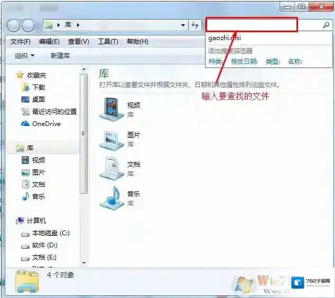Expand the arrow before 库 in address bar
The width and height of the screenshot is (335, 298).
pos(58,25)
